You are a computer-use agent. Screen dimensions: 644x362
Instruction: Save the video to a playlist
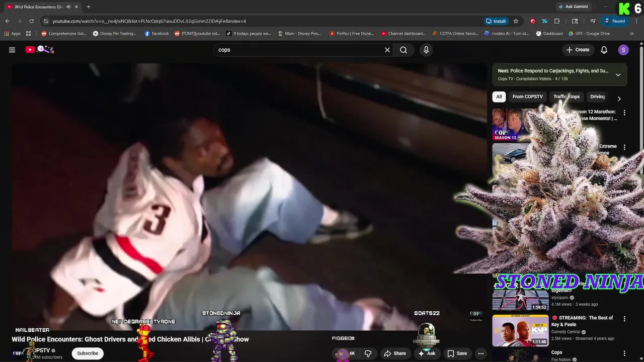coord(457,353)
